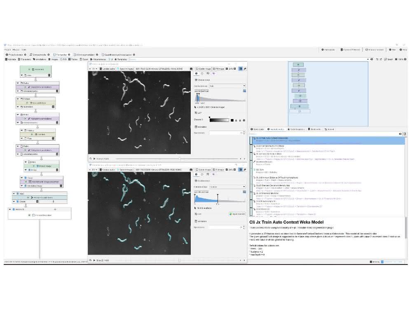Click the Auto update cache button
Screen dimensions: 412x309
[x=328, y=50]
